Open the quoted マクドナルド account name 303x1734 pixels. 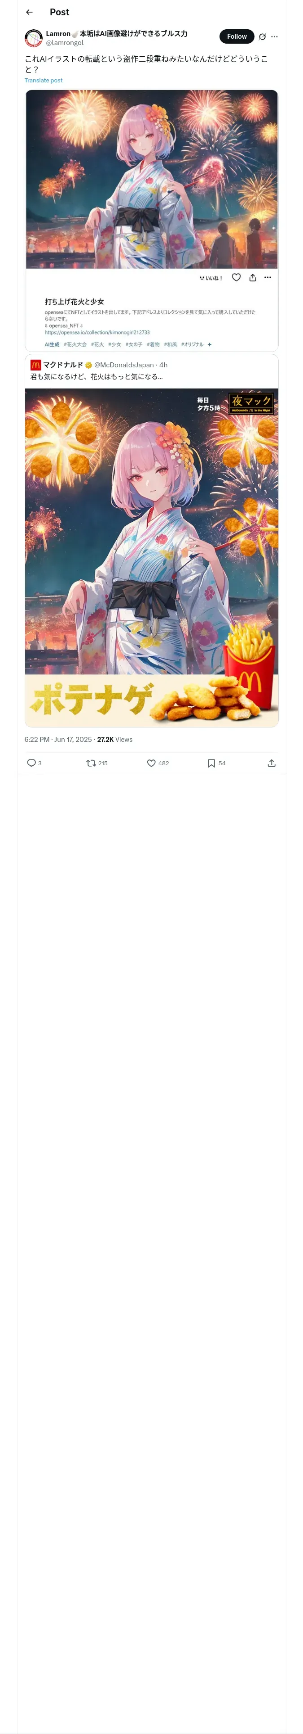click(x=63, y=365)
